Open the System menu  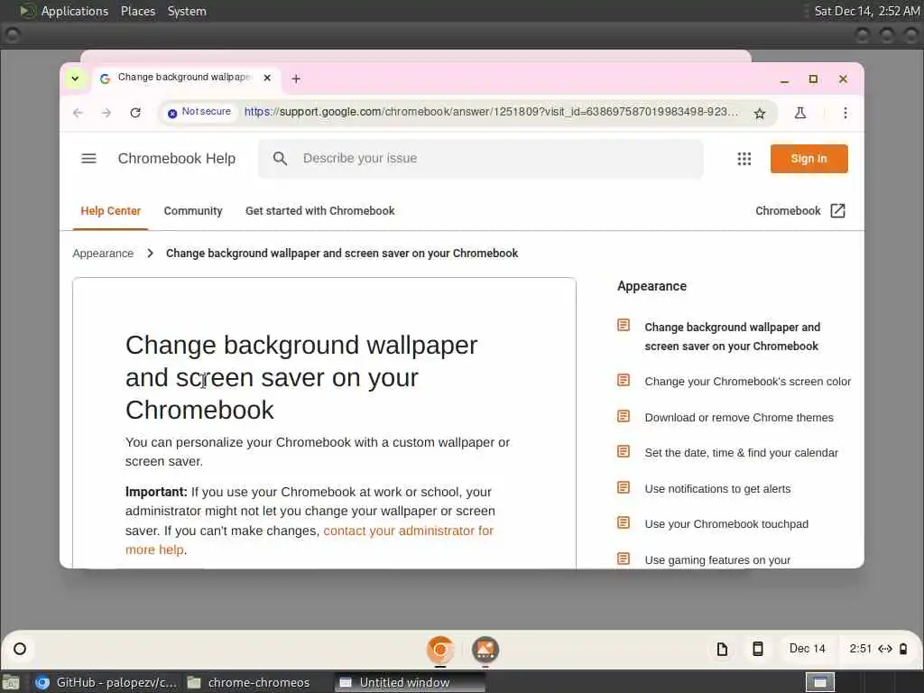click(187, 11)
